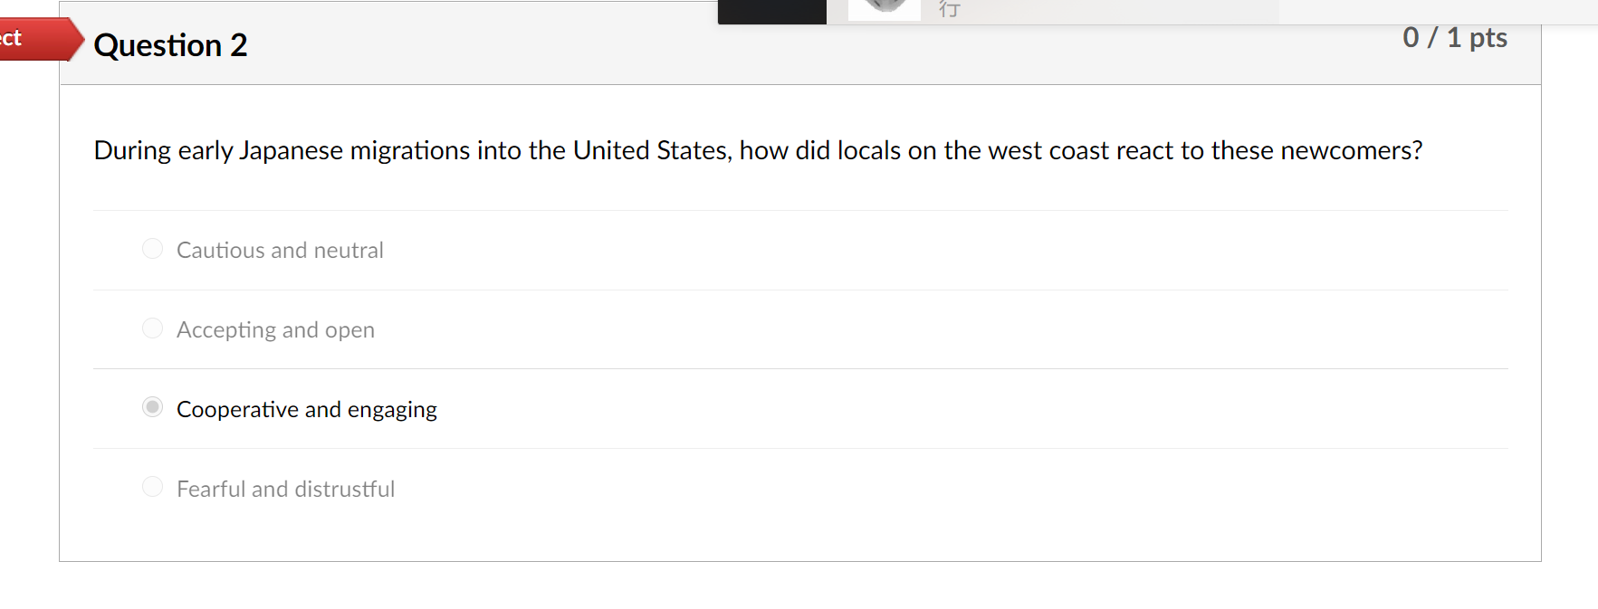The height and width of the screenshot is (609, 1598).
Task: Click the word 'newcomers?' in the question
Action: (x=1352, y=150)
